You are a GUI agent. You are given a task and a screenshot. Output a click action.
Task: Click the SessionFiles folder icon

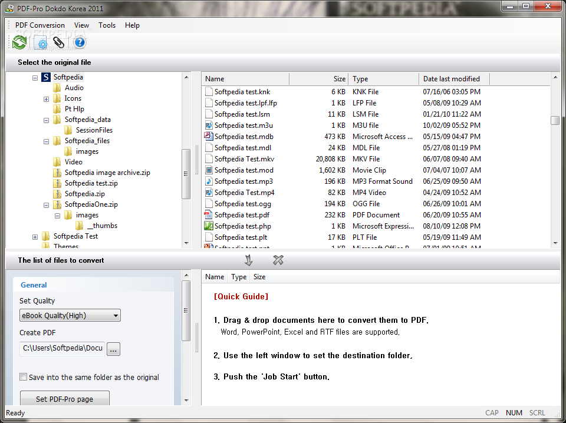tap(68, 130)
